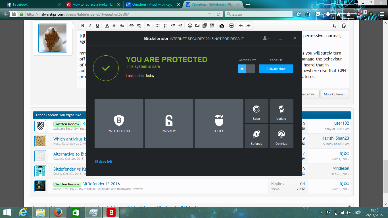Screen dimensions: 388x218
Task: Apply underline formatting in the post editor
Action: [97, 26]
